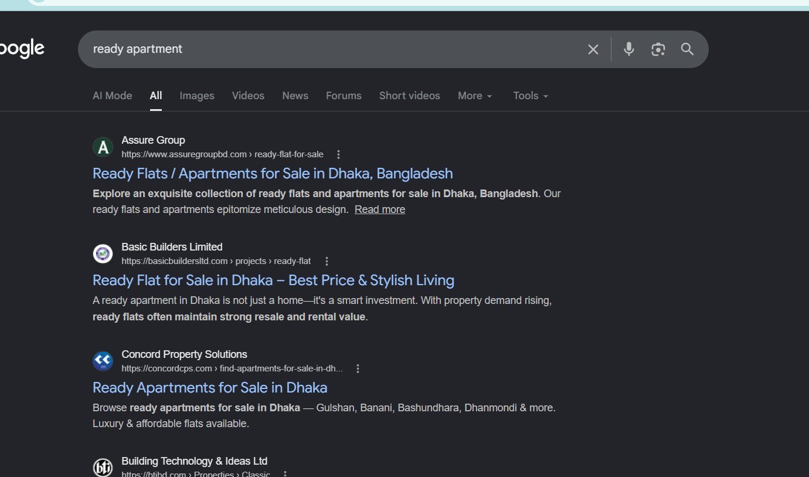This screenshot has width=809, height=477.
Task: Click the btibd.com URL
Action: point(196,473)
